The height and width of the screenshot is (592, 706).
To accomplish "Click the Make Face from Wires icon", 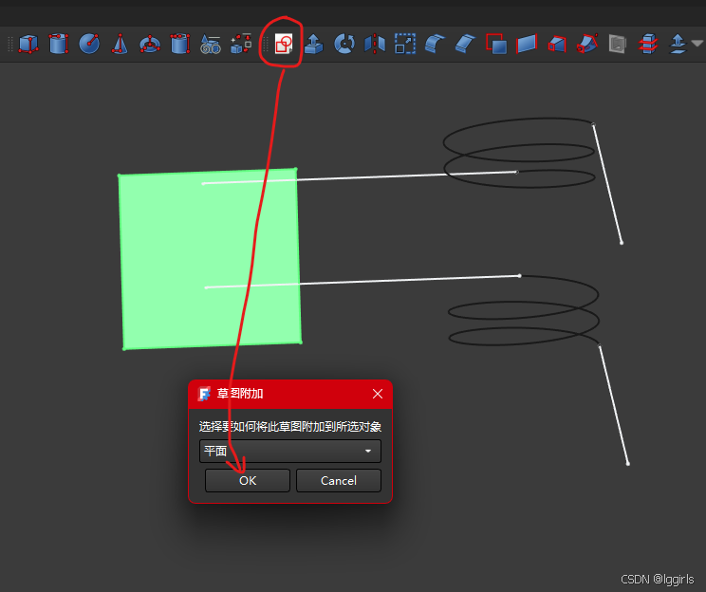I will click(x=496, y=45).
